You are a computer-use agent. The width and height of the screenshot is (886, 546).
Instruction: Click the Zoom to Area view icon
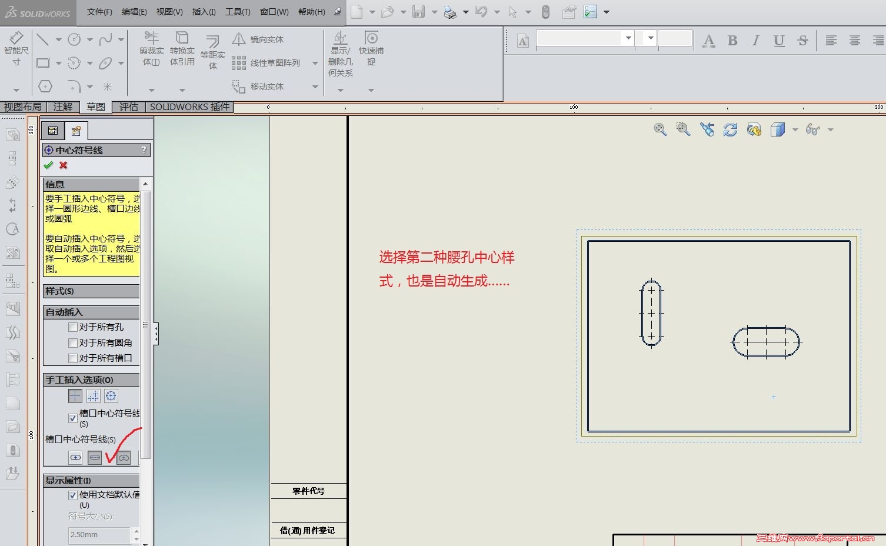(x=683, y=129)
